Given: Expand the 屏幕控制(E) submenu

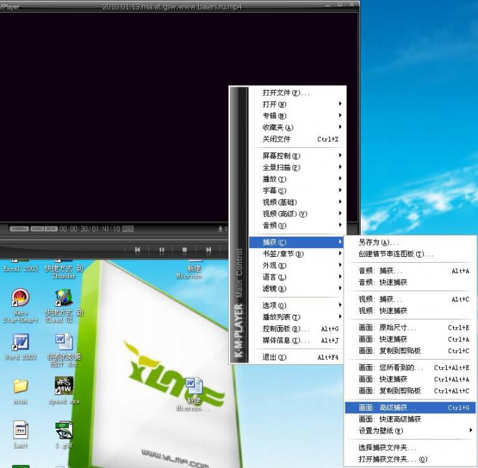Looking at the screenshot, I should point(296,156).
